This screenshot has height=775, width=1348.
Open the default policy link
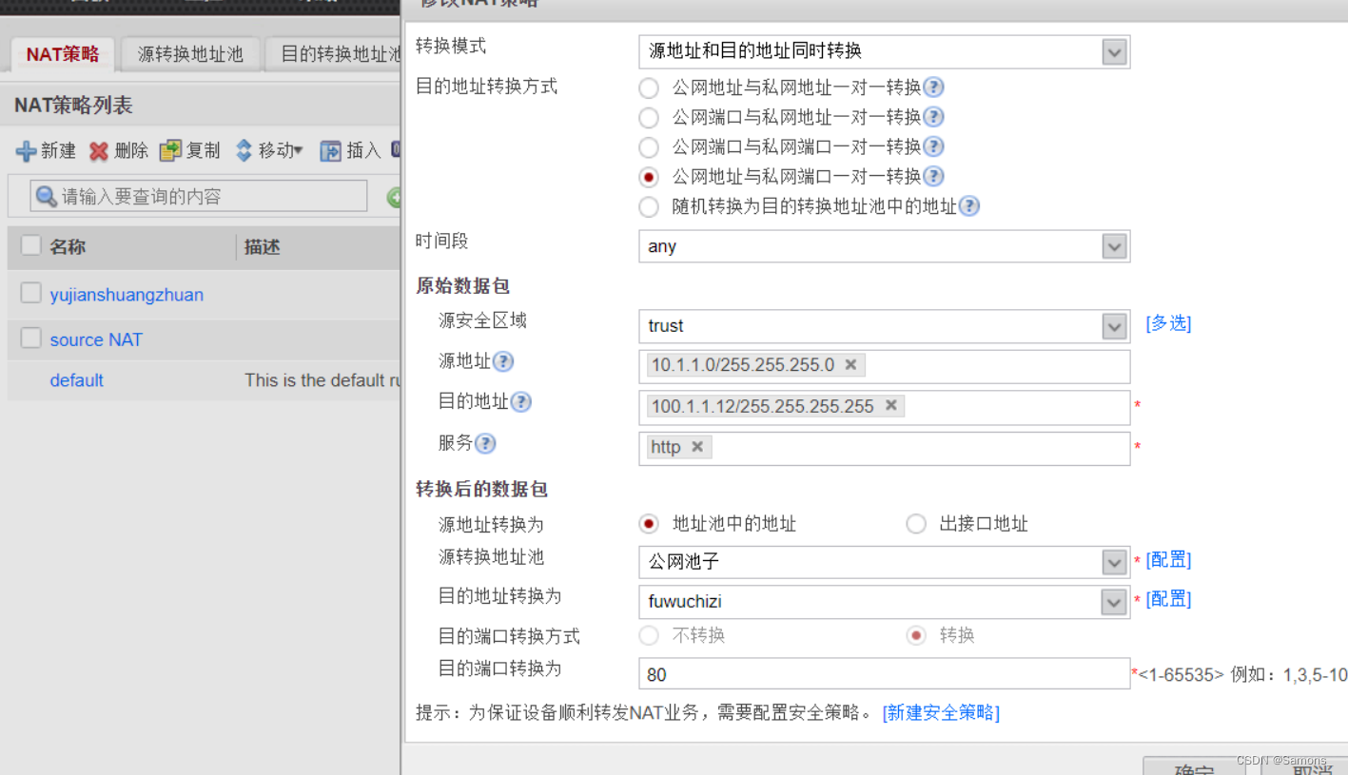click(76, 380)
